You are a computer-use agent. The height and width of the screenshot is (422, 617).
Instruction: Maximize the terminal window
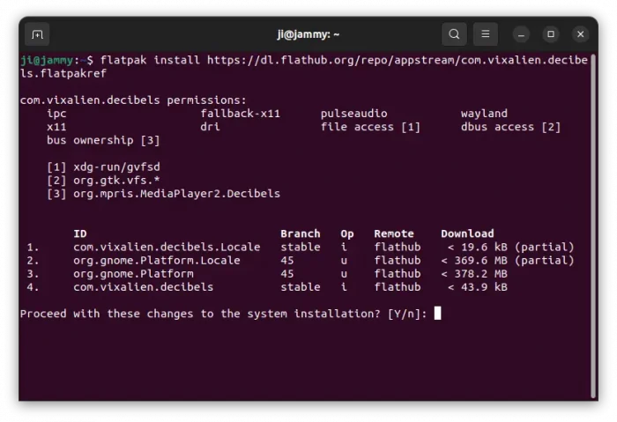[551, 34]
